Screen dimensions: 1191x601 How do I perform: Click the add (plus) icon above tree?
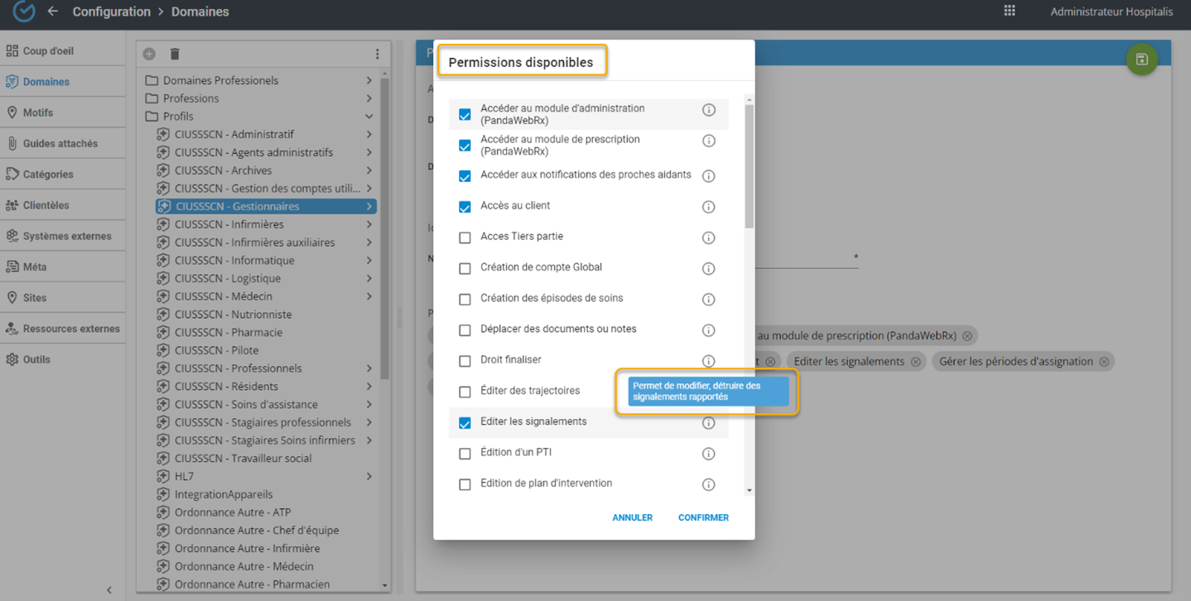(149, 54)
